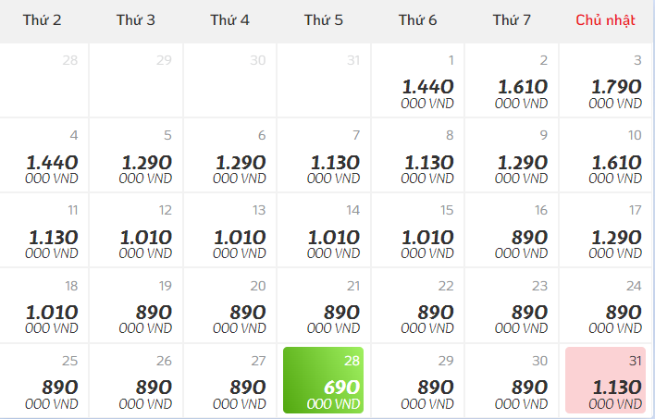The image size is (655, 419).
Task: Select date 5 priced 1.290
Action: tap(135, 155)
